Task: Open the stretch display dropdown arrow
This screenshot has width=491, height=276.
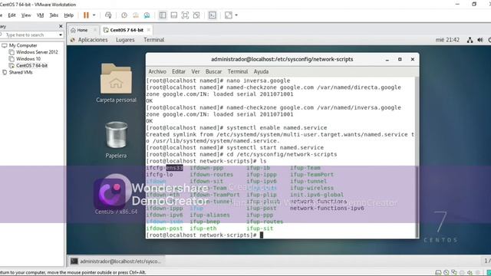Action: (236, 15)
